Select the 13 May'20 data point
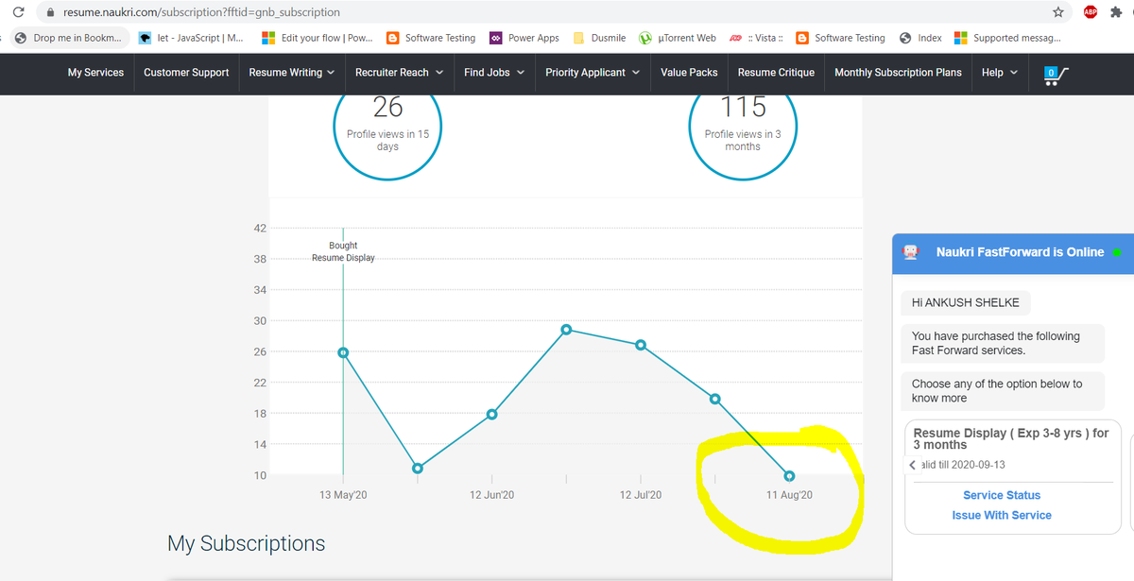The height and width of the screenshot is (581, 1134). 343,352
